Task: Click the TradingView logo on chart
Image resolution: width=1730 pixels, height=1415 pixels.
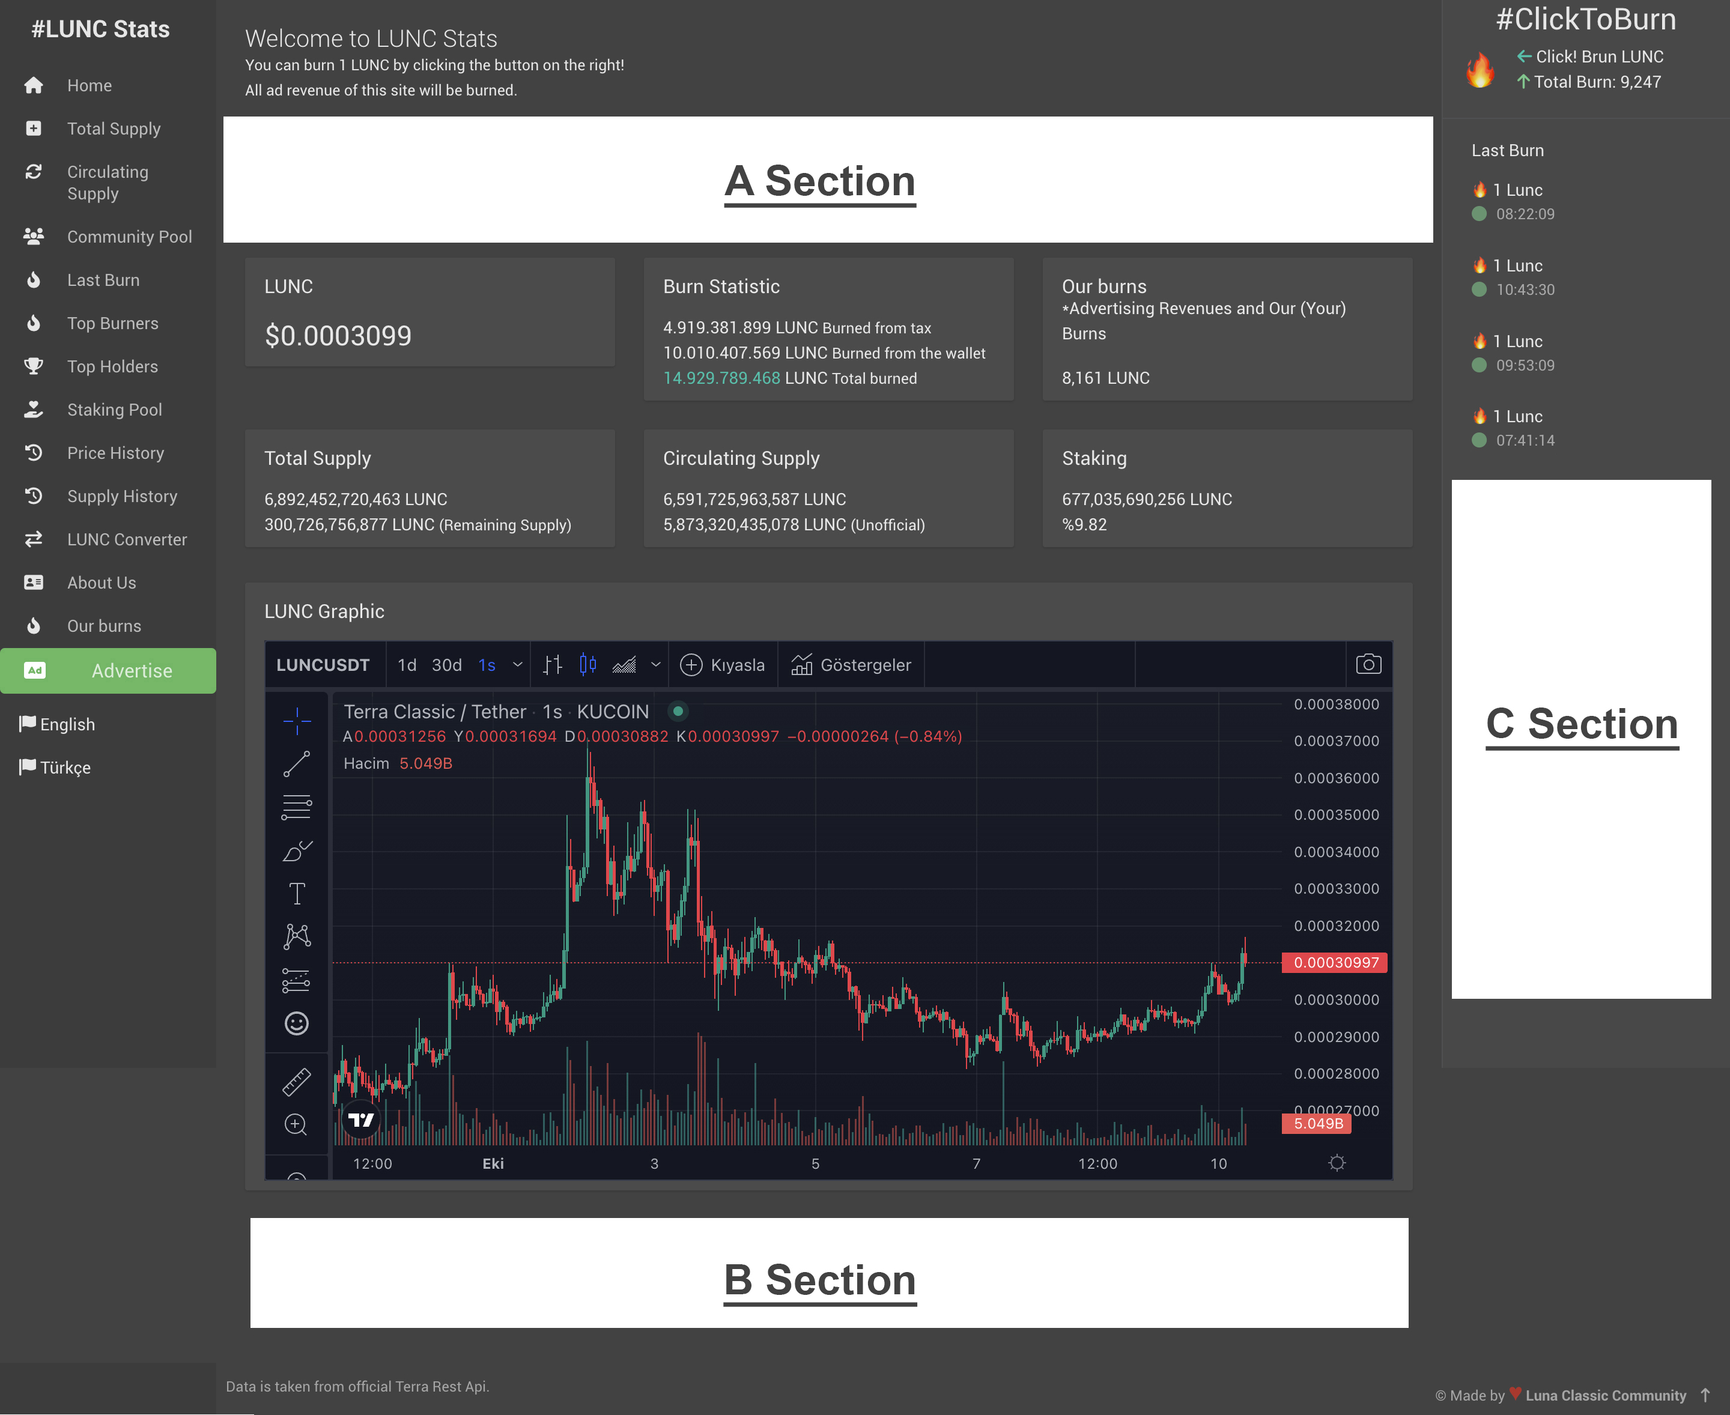Action: pos(361,1119)
